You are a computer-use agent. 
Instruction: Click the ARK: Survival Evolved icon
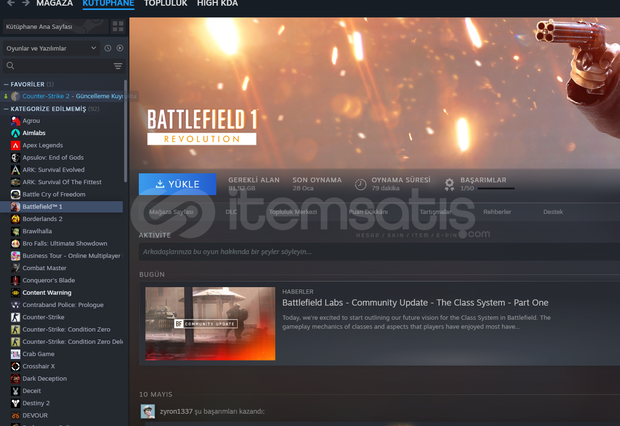[16, 170]
